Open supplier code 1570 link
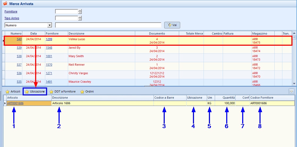 coord(49,65)
